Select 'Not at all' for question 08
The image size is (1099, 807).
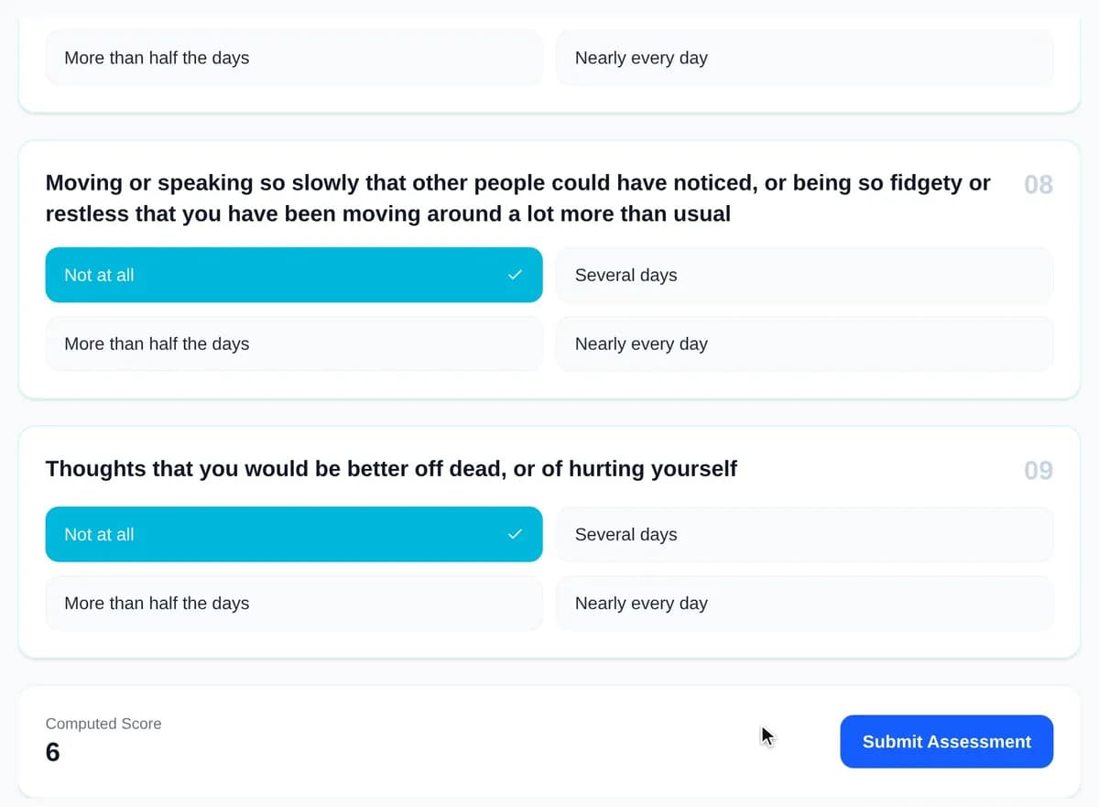point(294,275)
